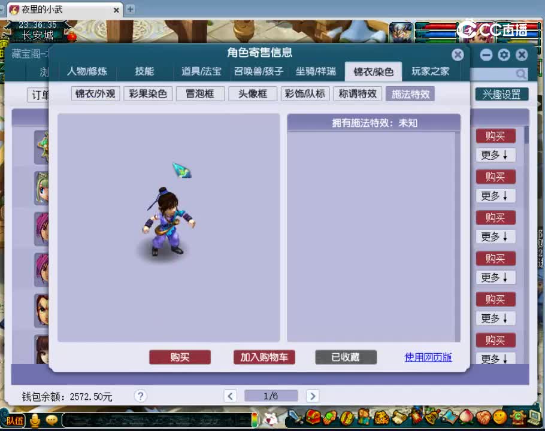Expand the second 更多 dropdown in listing
The width and height of the screenshot is (545, 431).
[x=495, y=196]
